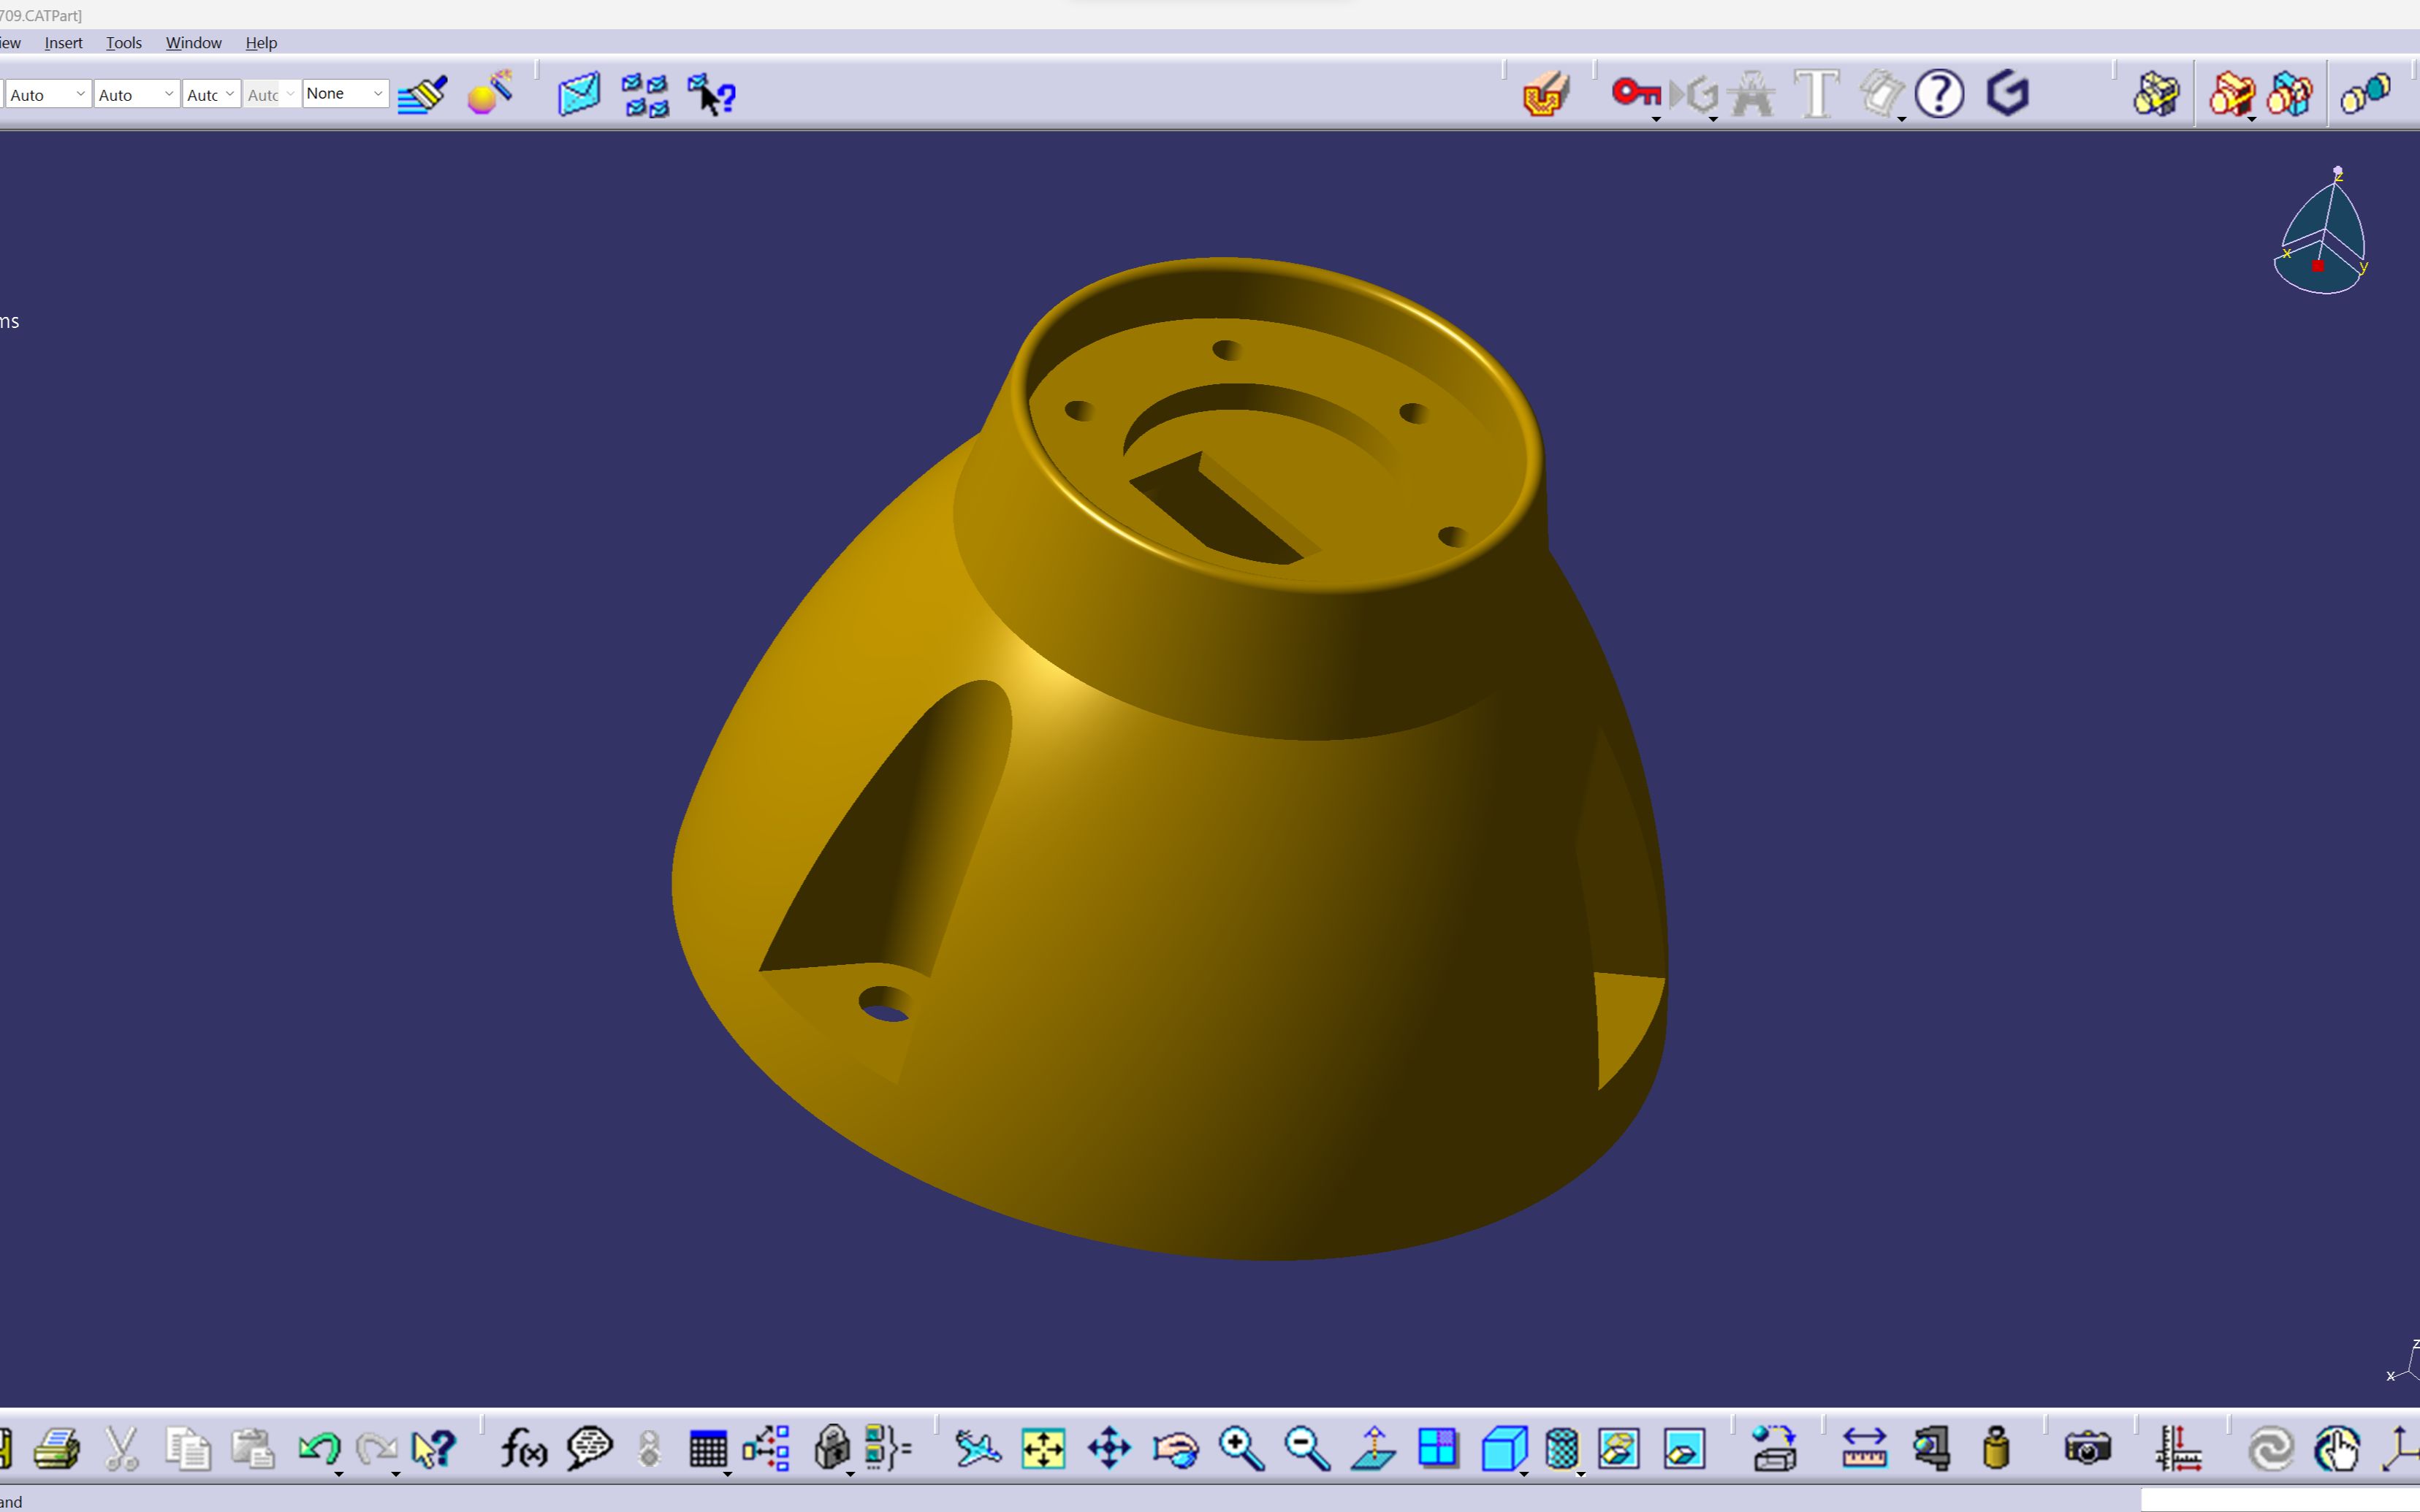Open the Window menu
The image size is (2420, 1512).
point(193,43)
